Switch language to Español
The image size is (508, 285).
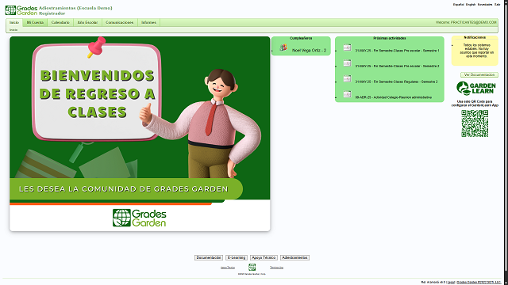click(x=459, y=5)
